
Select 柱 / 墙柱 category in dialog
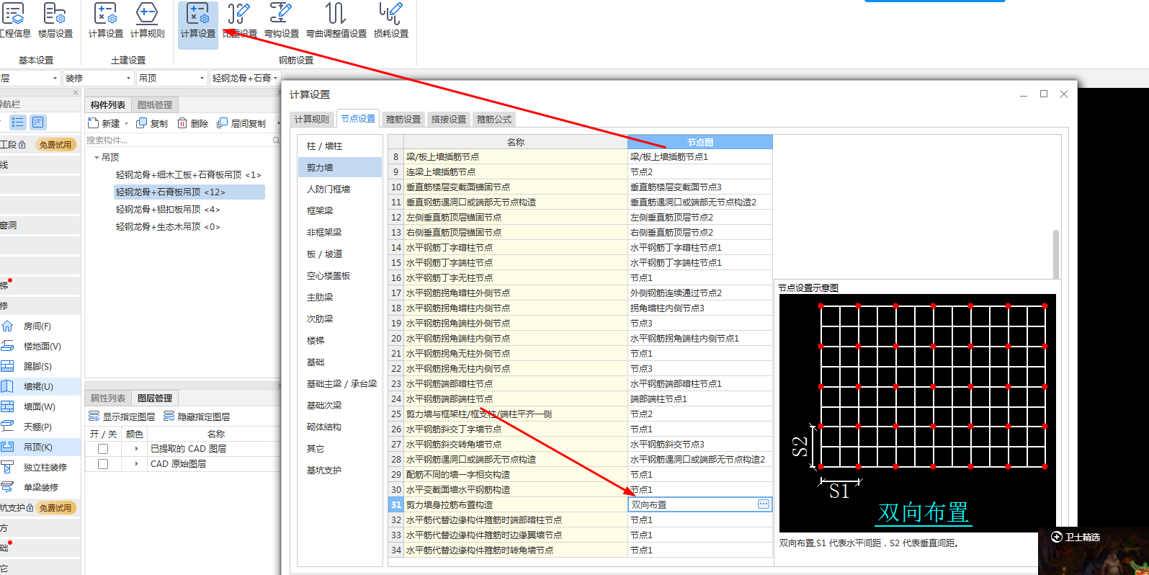tap(339, 146)
